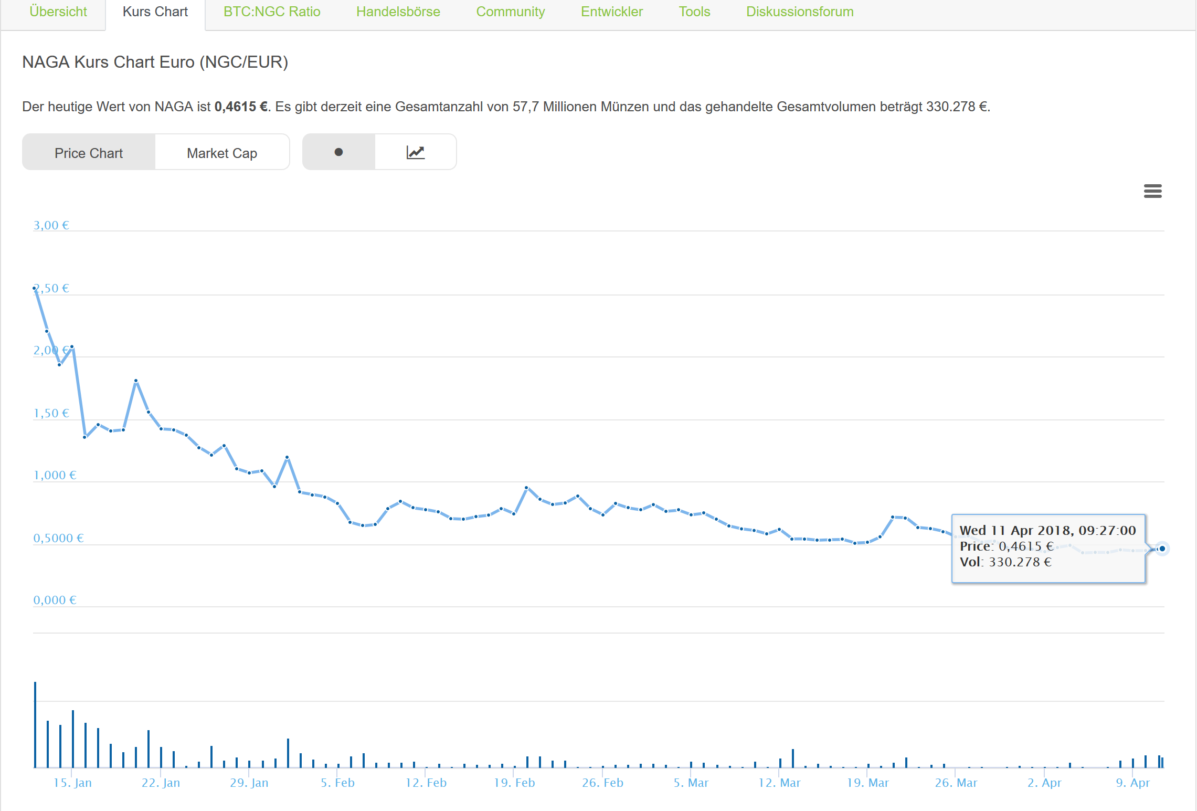Select the Kurs Chart tab
This screenshot has width=1197, height=811.
(x=155, y=12)
